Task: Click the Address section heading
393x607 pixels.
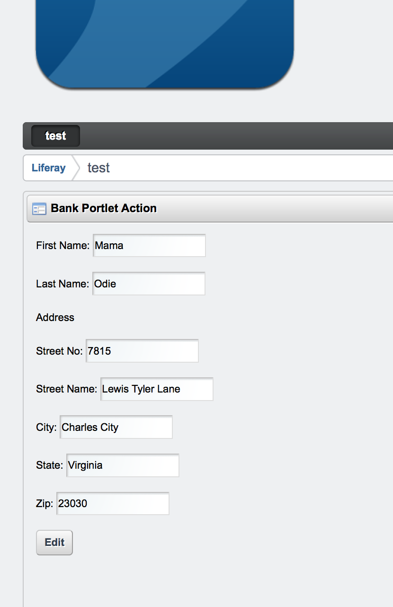Action: tap(55, 317)
